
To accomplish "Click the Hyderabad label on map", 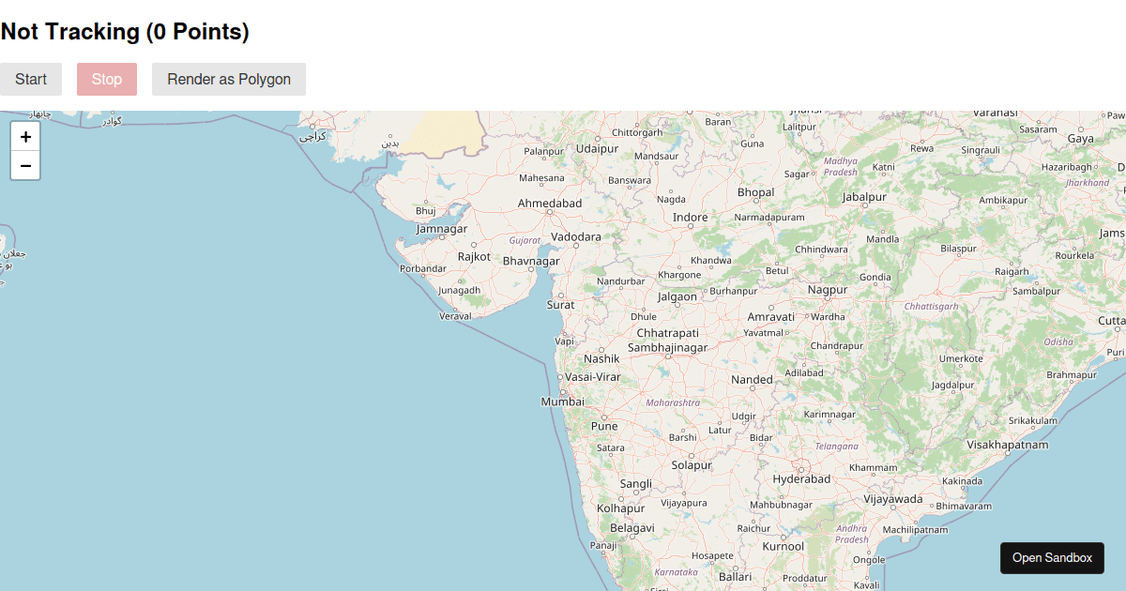I will pyautogui.click(x=801, y=478).
